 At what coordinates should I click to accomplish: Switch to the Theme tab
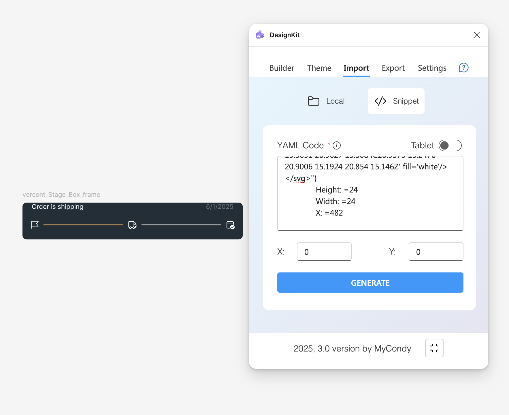319,68
